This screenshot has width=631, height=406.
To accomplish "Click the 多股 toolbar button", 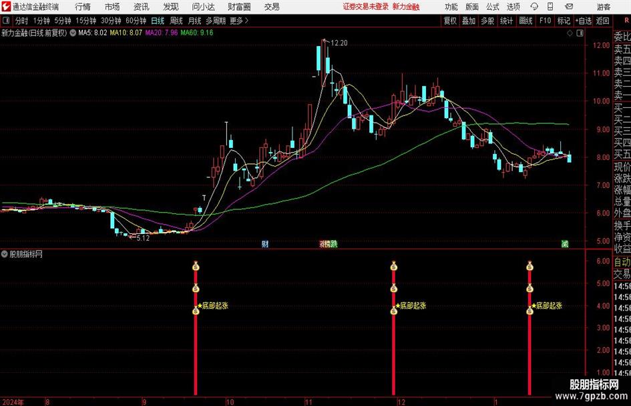I will (487, 21).
